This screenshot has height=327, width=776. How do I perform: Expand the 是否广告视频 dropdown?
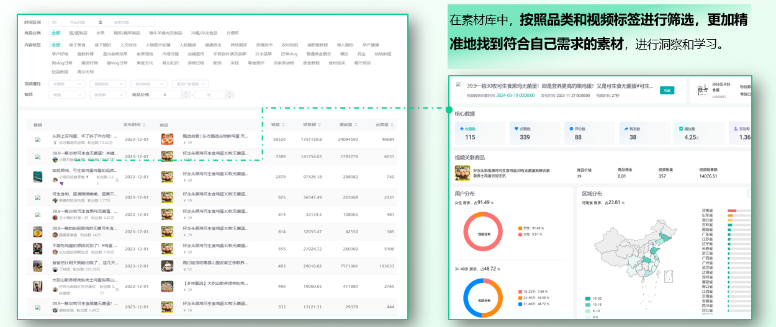(190, 83)
